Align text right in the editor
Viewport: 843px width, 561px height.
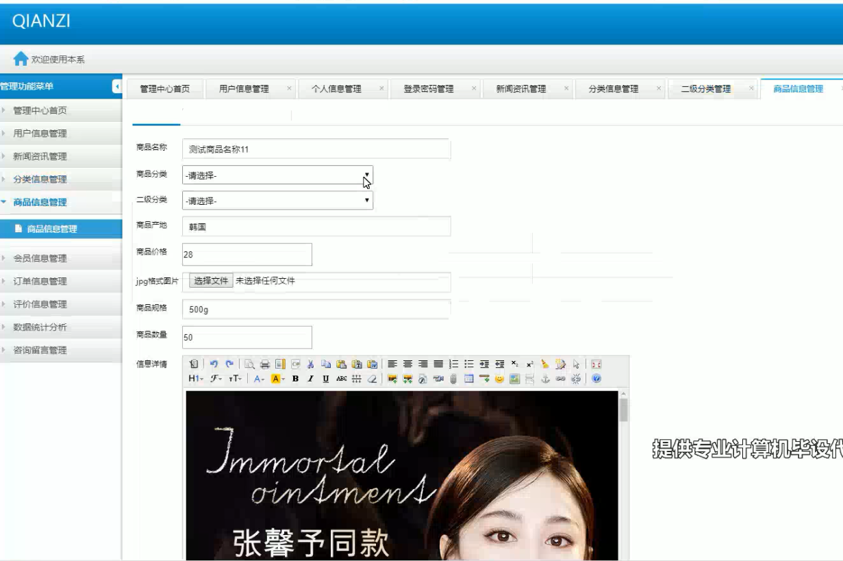pos(423,364)
